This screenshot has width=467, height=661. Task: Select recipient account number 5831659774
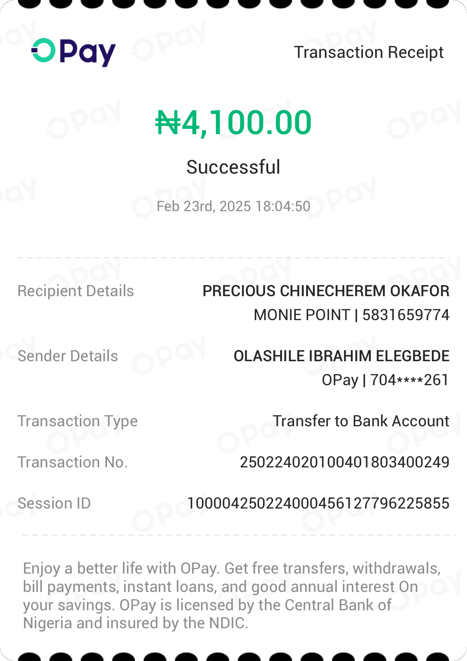coord(406,315)
